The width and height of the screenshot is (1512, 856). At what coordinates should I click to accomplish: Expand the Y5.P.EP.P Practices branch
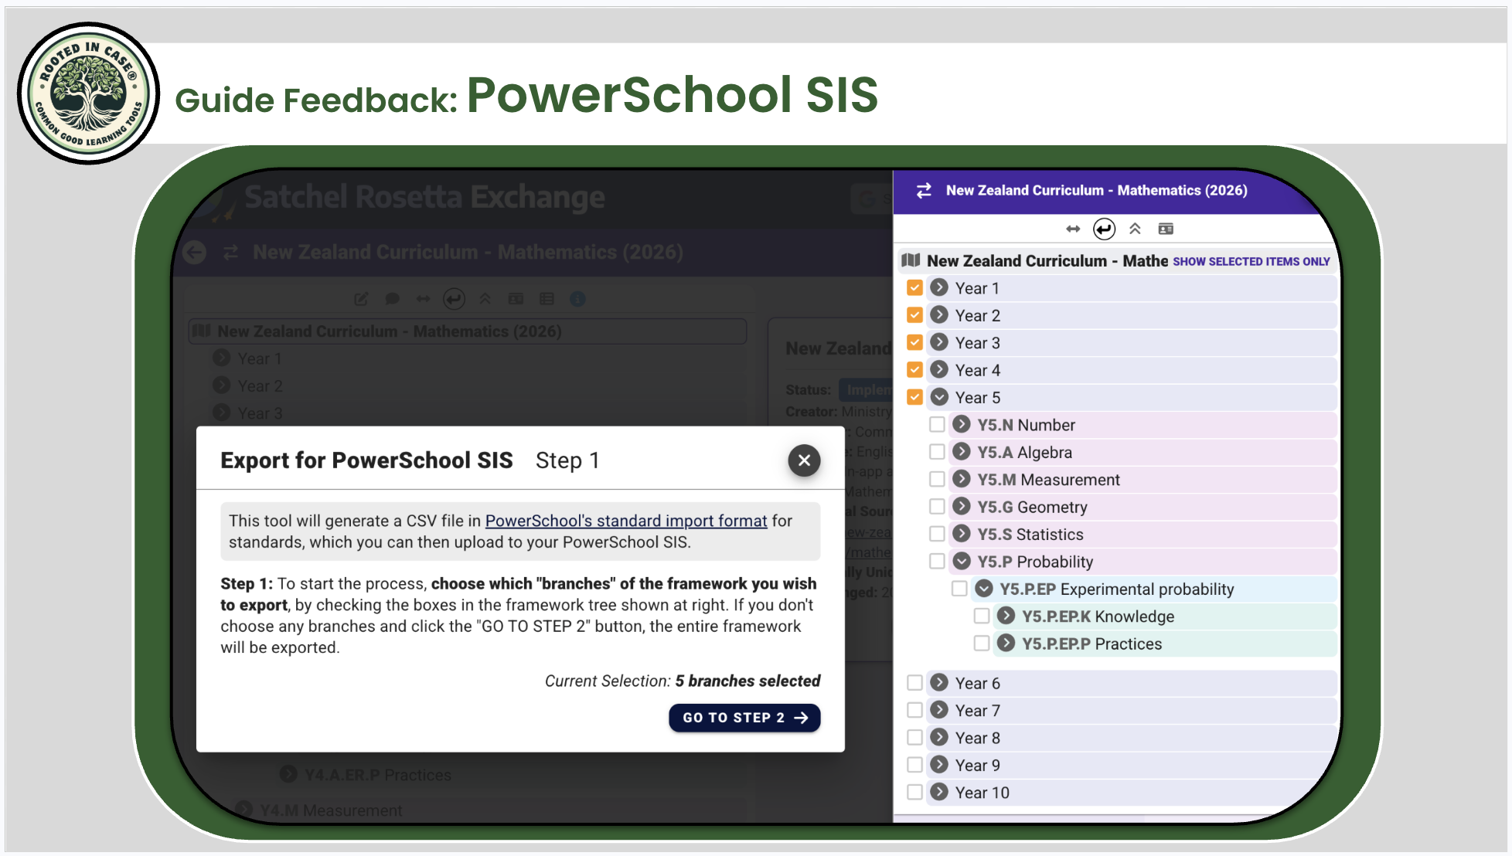(x=1006, y=644)
